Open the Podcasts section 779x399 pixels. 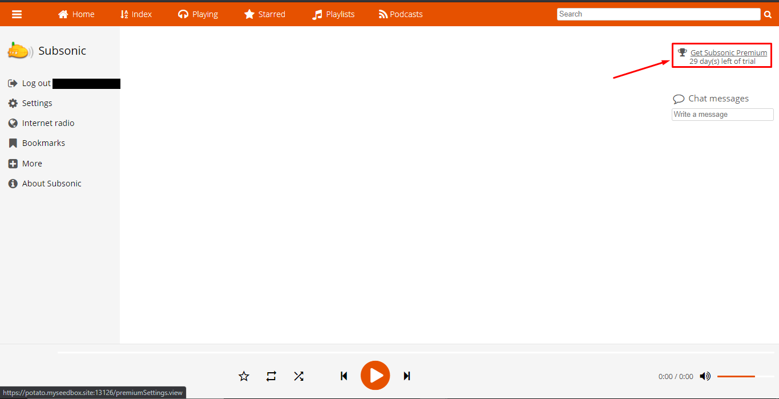[x=401, y=14]
